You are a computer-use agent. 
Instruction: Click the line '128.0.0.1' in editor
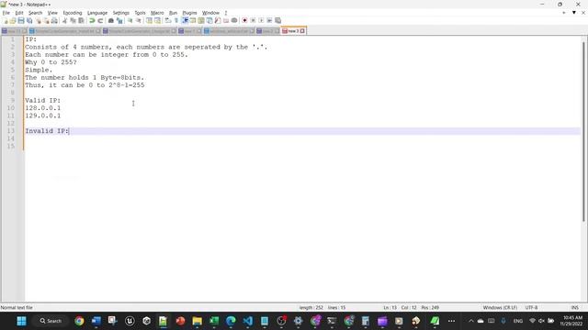click(43, 108)
